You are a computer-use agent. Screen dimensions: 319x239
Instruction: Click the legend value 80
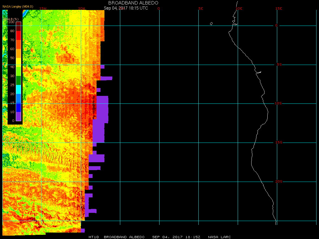pyautogui.click(x=12, y=31)
